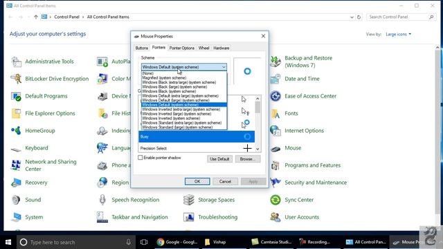This screenshot has width=443, height=249.
Task: Select the Busy pointer row
Action: [197, 137]
